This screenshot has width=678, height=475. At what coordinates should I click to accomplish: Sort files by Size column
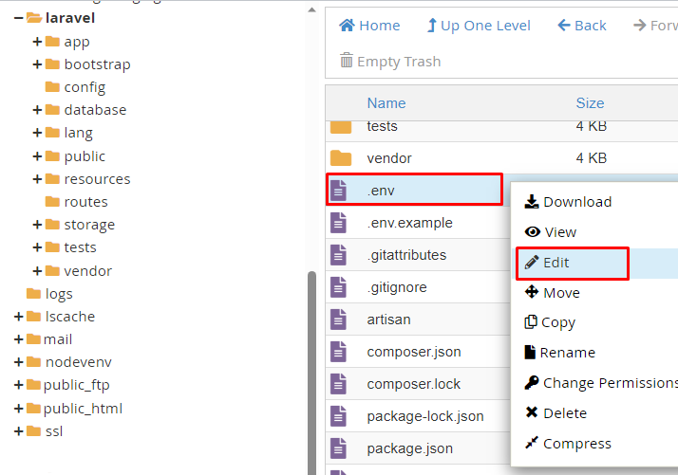point(590,103)
